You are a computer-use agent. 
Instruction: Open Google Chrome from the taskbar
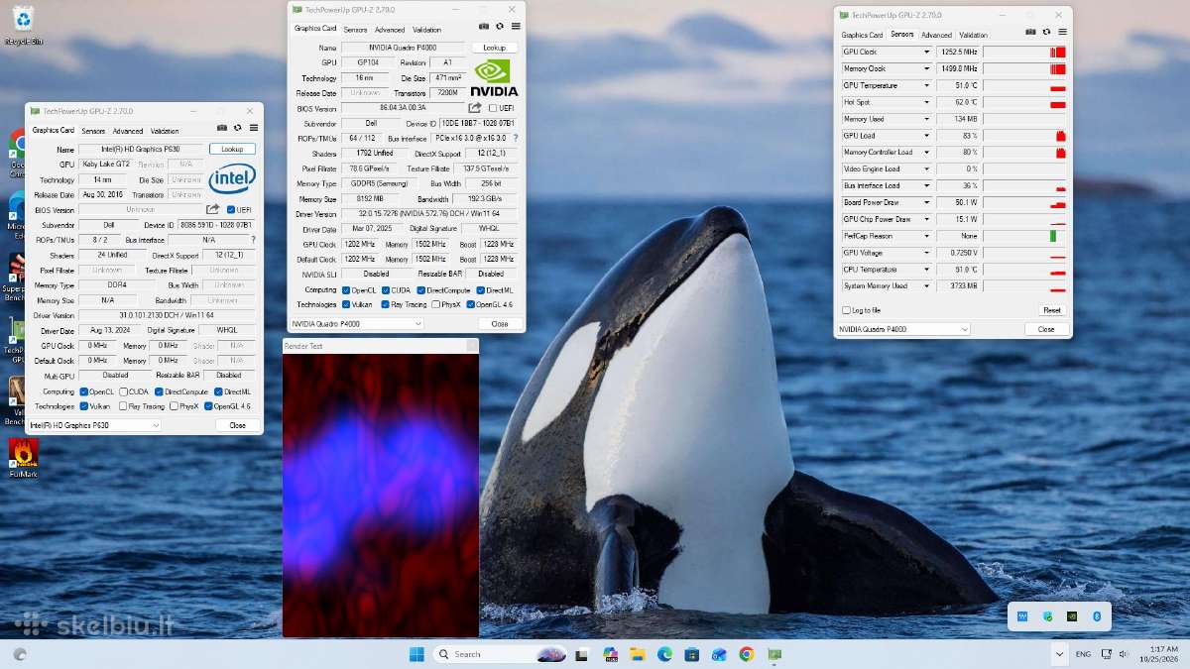[x=746, y=654]
